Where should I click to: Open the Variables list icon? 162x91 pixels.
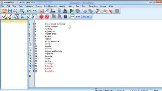click(58, 11)
